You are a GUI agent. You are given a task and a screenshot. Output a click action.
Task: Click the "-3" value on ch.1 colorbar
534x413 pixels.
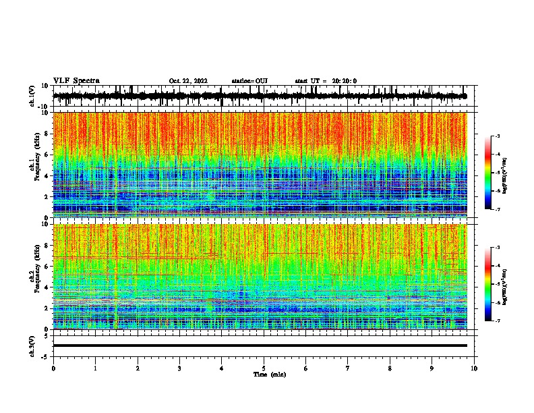tap(497, 136)
